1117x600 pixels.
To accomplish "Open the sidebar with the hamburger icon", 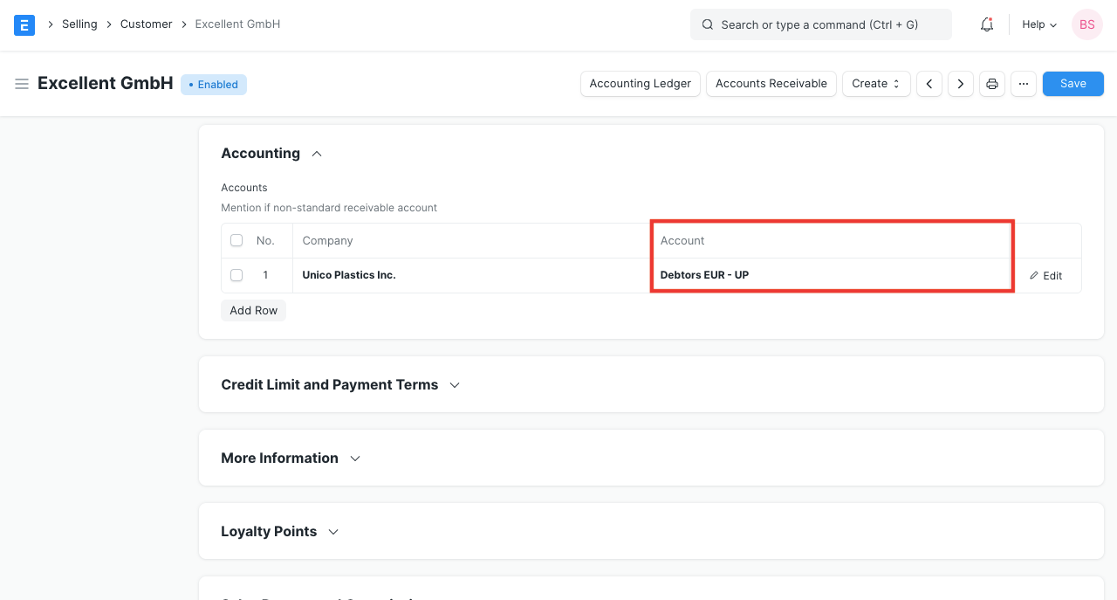I will point(22,84).
